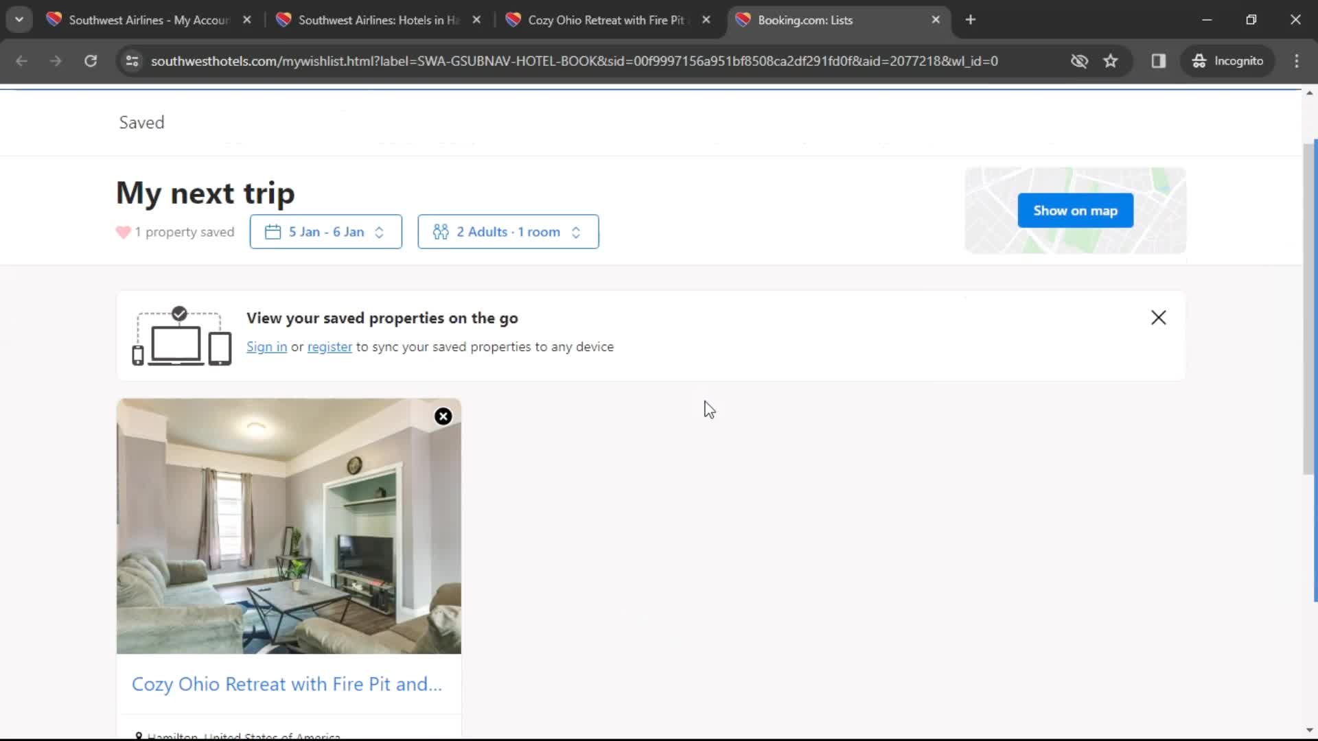Click the refresh page icon
This screenshot has width=1318, height=741.
coord(91,60)
